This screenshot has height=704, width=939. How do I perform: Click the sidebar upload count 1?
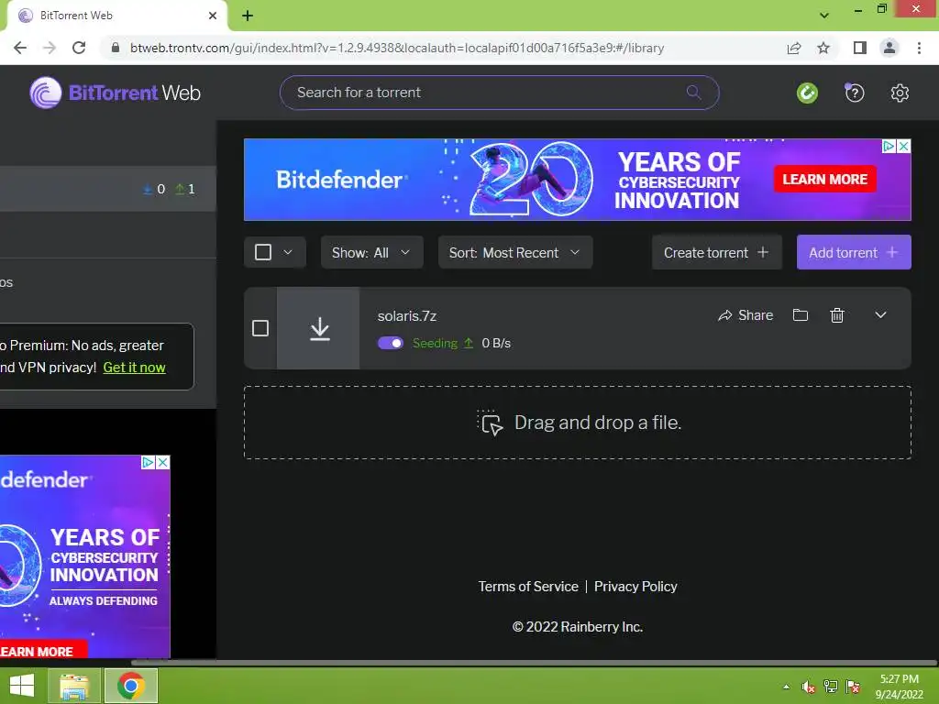[x=185, y=189]
